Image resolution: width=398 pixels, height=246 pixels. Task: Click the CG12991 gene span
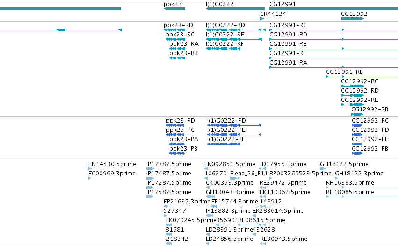coord(333,9)
